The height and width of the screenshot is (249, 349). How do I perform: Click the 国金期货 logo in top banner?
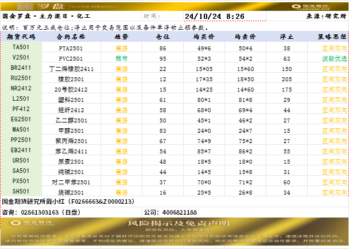click(311, 7)
